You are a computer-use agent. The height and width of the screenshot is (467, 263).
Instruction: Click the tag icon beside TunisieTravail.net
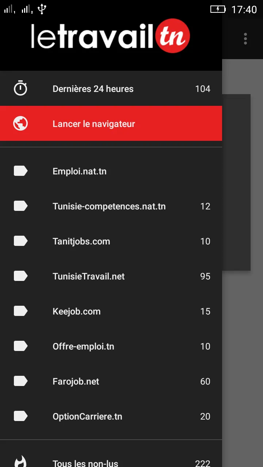coord(20,276)
